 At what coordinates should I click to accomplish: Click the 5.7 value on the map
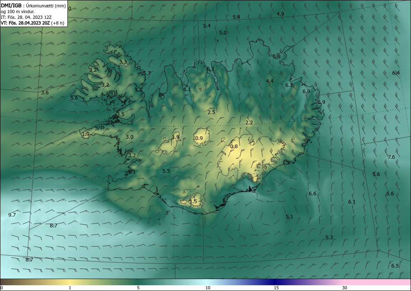pyautogui.click(x=147, y=73)
